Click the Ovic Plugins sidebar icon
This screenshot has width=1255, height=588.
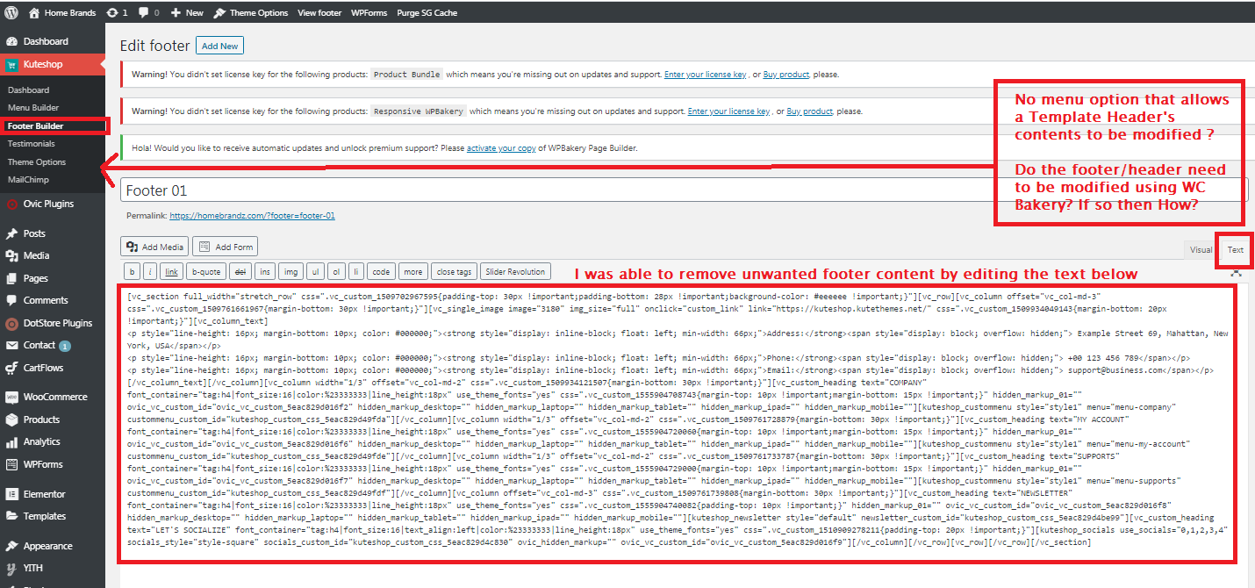point(11,204)
